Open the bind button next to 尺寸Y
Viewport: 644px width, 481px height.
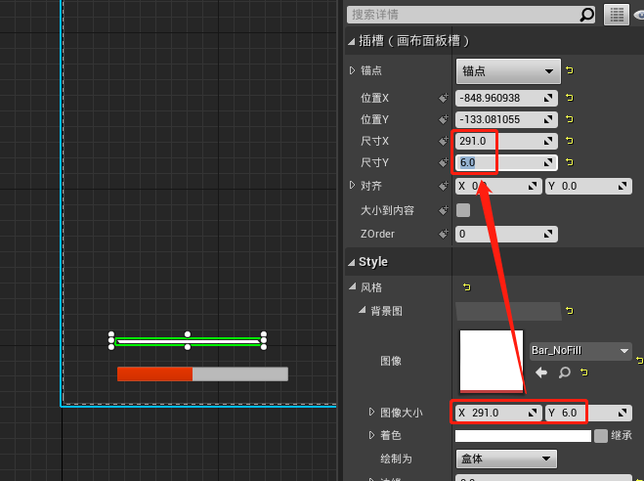443,162
